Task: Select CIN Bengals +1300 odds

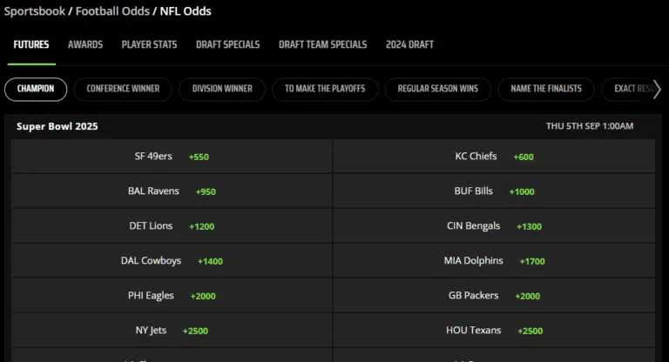Action: pyautogui.click(x=494, y=226)
